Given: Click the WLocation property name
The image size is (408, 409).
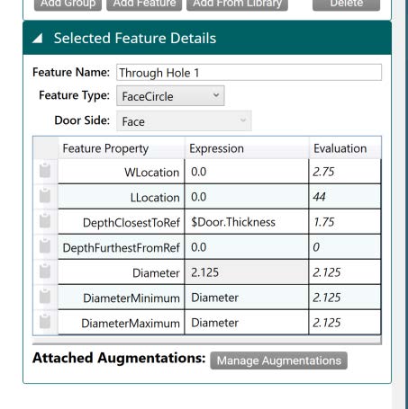Looking at the screenshot, I should click(152, 173).
